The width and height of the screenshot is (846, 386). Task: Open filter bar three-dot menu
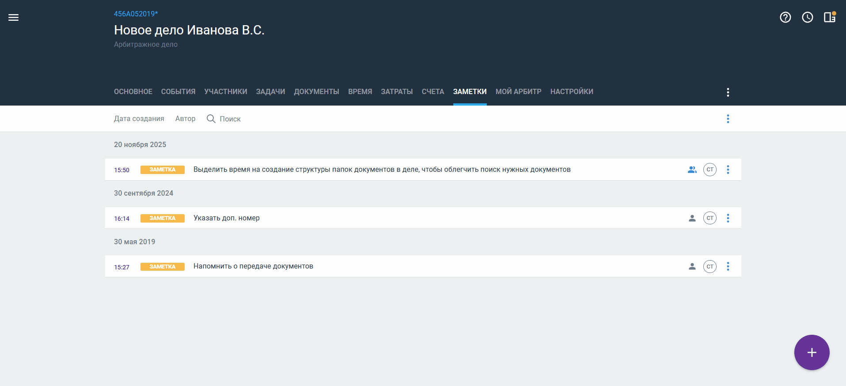pos(728,119)
